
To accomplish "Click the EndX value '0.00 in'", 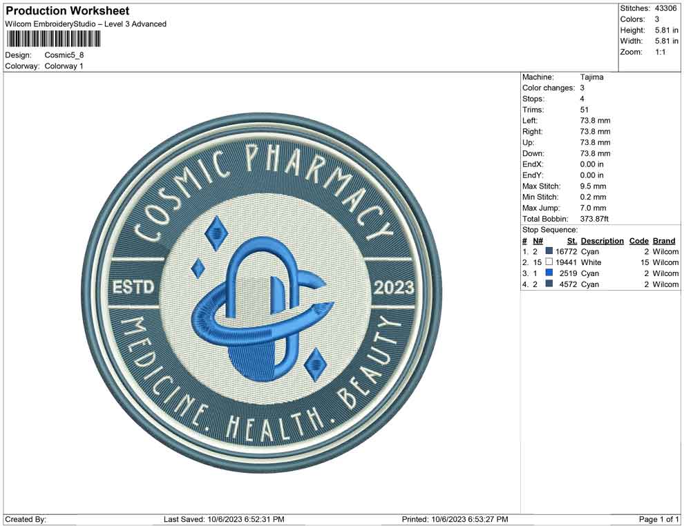I will click(x=591, y=164).
